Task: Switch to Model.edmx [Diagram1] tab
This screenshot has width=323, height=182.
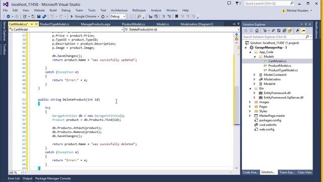Action: click(x=197, y=24)
